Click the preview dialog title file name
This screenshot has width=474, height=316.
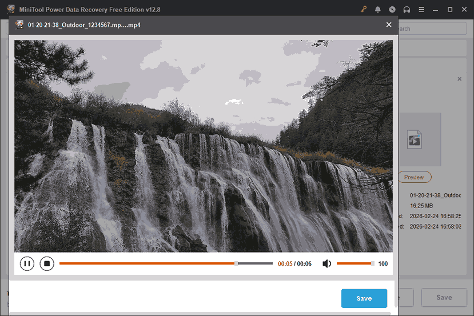click(x=84, y=25)
